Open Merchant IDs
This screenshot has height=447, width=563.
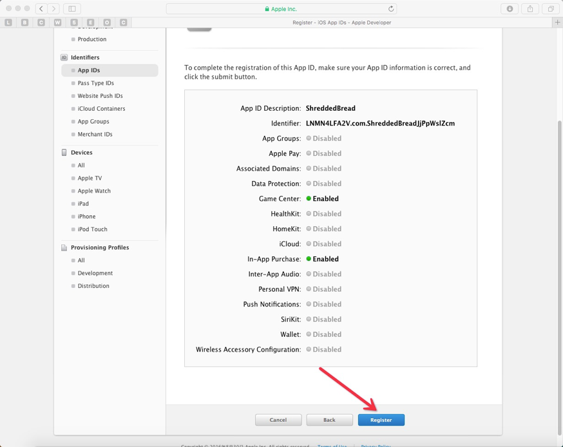95,134
